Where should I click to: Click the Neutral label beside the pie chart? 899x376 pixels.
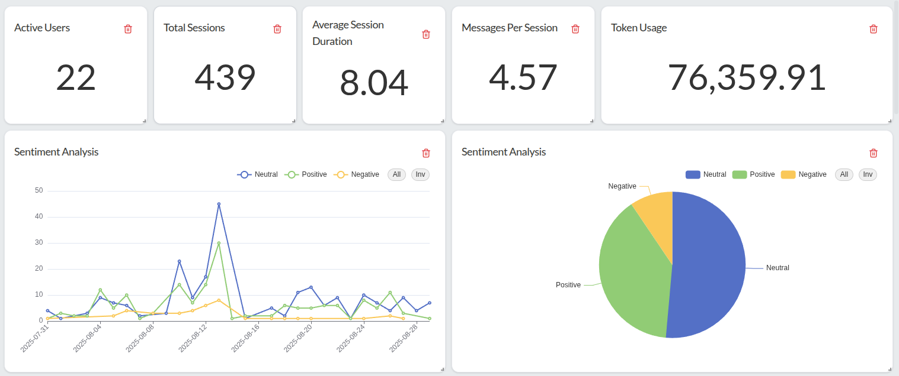pyautogui.click(x=777, y=268)
